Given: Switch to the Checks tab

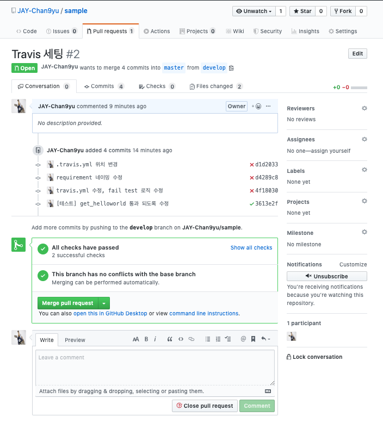Looking at the screenshot, I should point(157,86).
